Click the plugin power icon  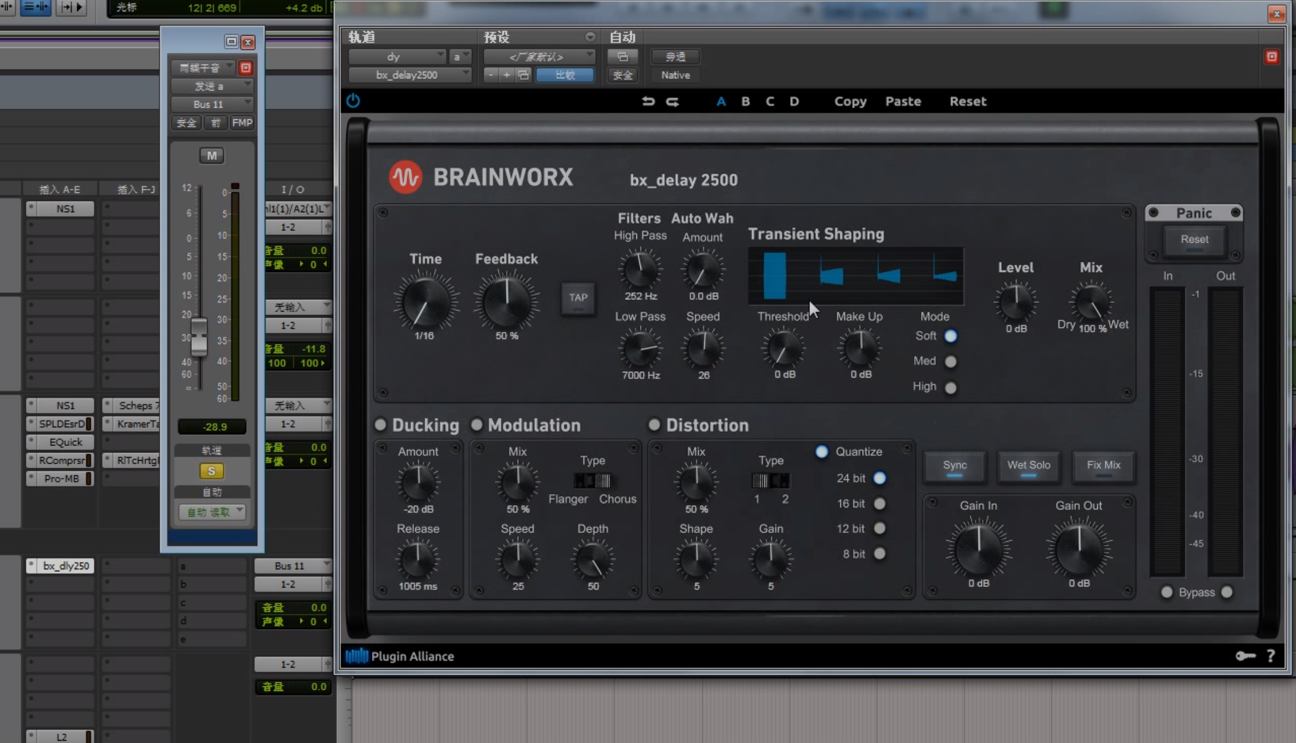[353, 101]
